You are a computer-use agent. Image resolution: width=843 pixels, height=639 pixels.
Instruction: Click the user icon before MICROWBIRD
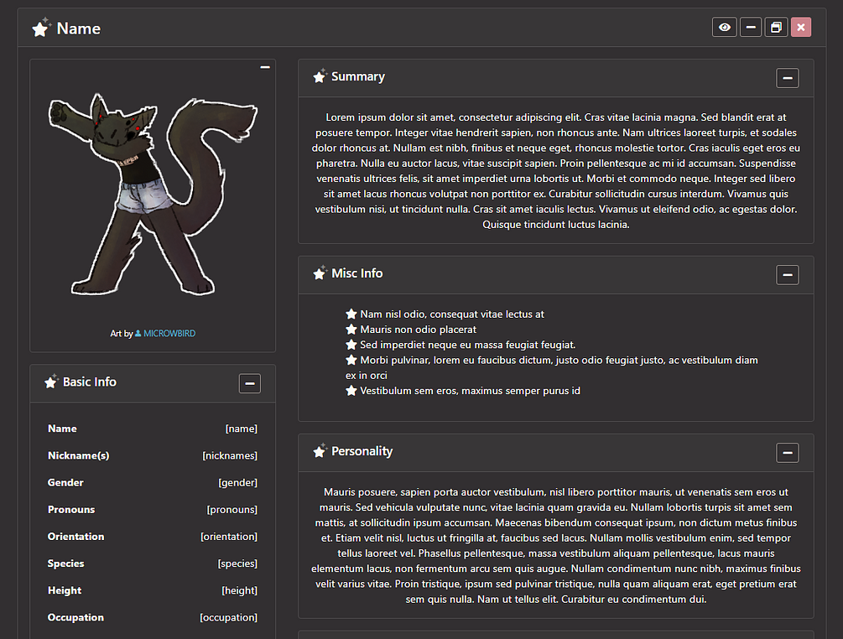[x=138, y=333]
